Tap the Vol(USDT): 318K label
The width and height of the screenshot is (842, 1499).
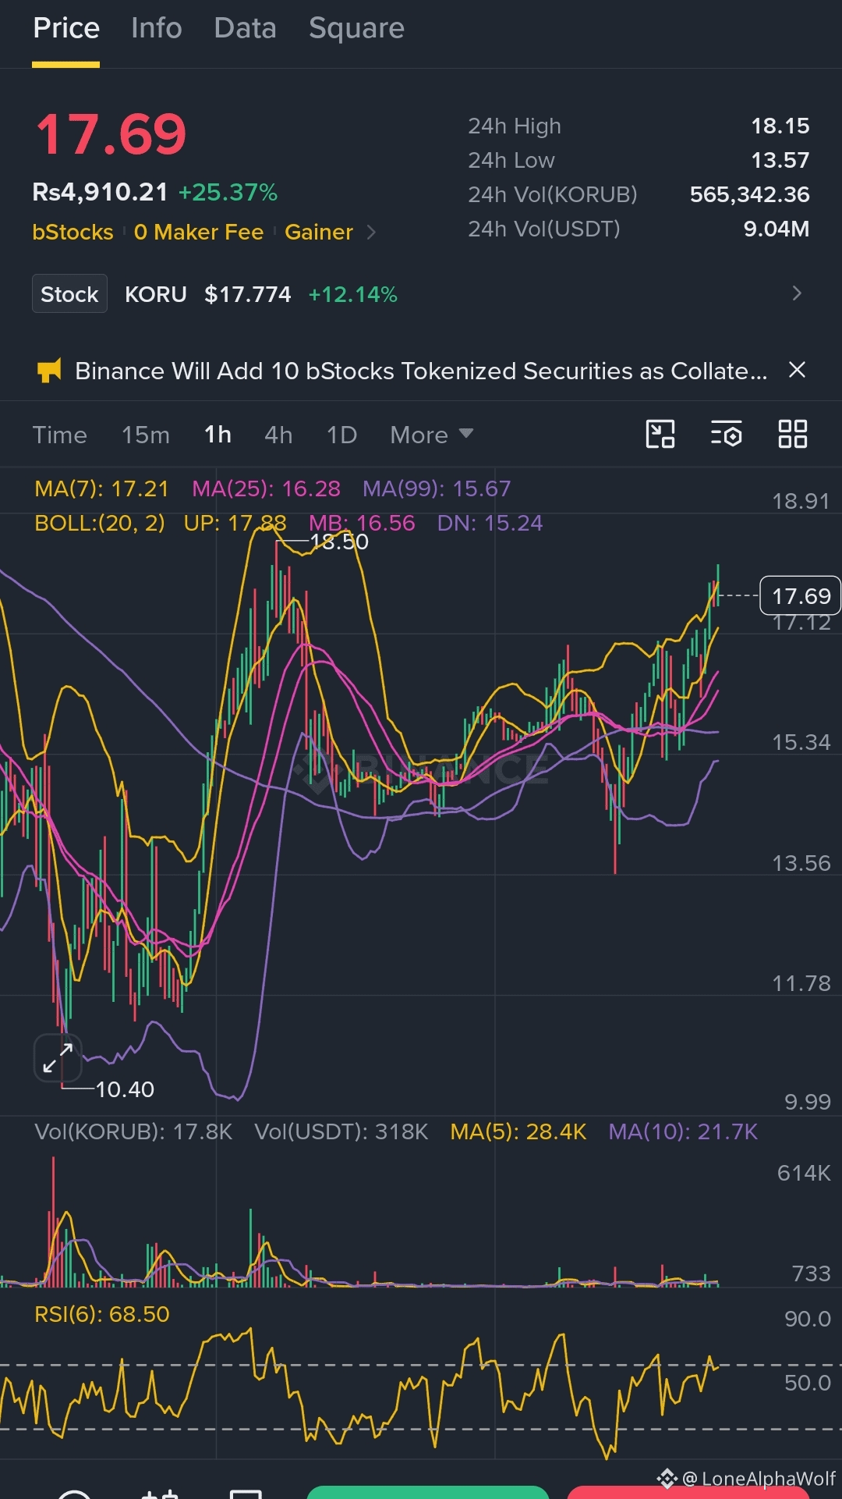point(341,1132)
